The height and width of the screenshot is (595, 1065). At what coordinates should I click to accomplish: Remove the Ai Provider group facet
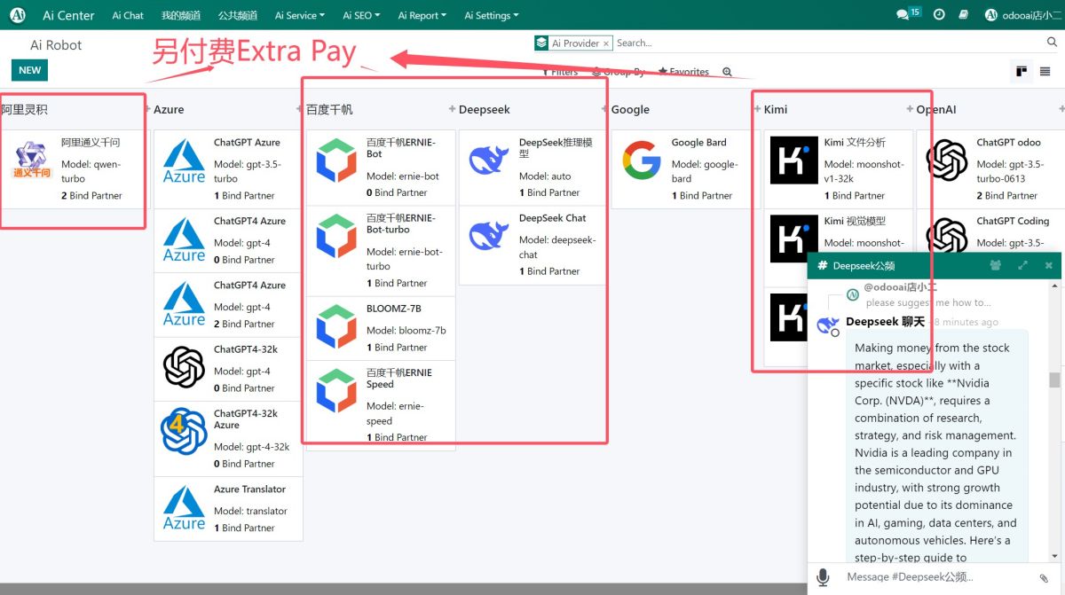tap(606, 43)
